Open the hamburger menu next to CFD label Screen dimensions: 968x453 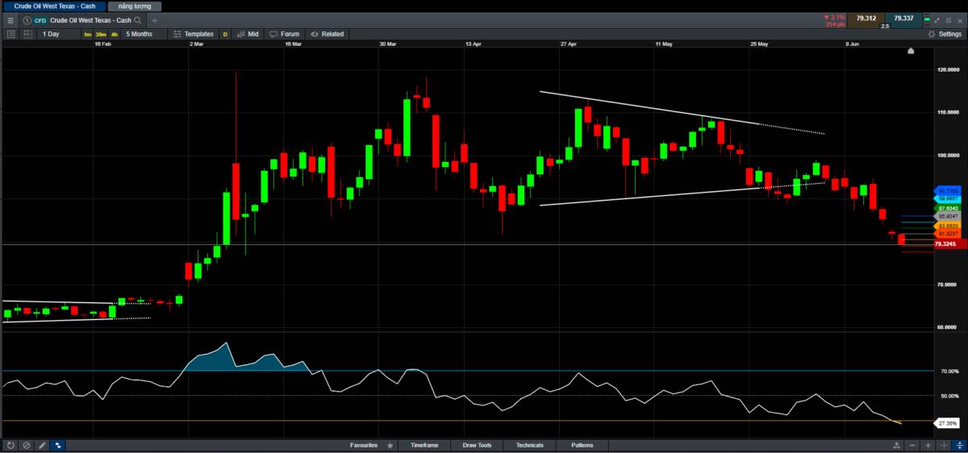[x=10, y=19]
